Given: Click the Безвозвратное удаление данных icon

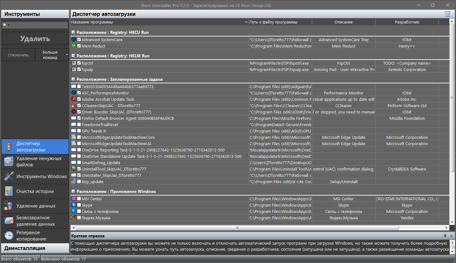Looking at the screenshot, I should click(x=9, y=221).
